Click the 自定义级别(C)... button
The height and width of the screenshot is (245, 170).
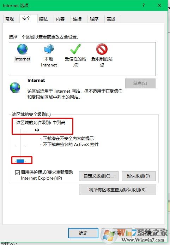click(x=99, y=176)
